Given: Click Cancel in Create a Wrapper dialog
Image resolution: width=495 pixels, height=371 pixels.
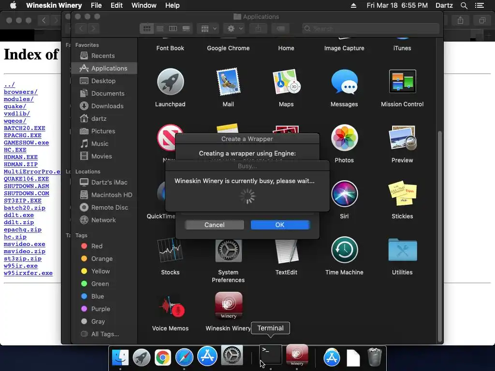Looking at the screenshot, I should [x=214, y=225].
